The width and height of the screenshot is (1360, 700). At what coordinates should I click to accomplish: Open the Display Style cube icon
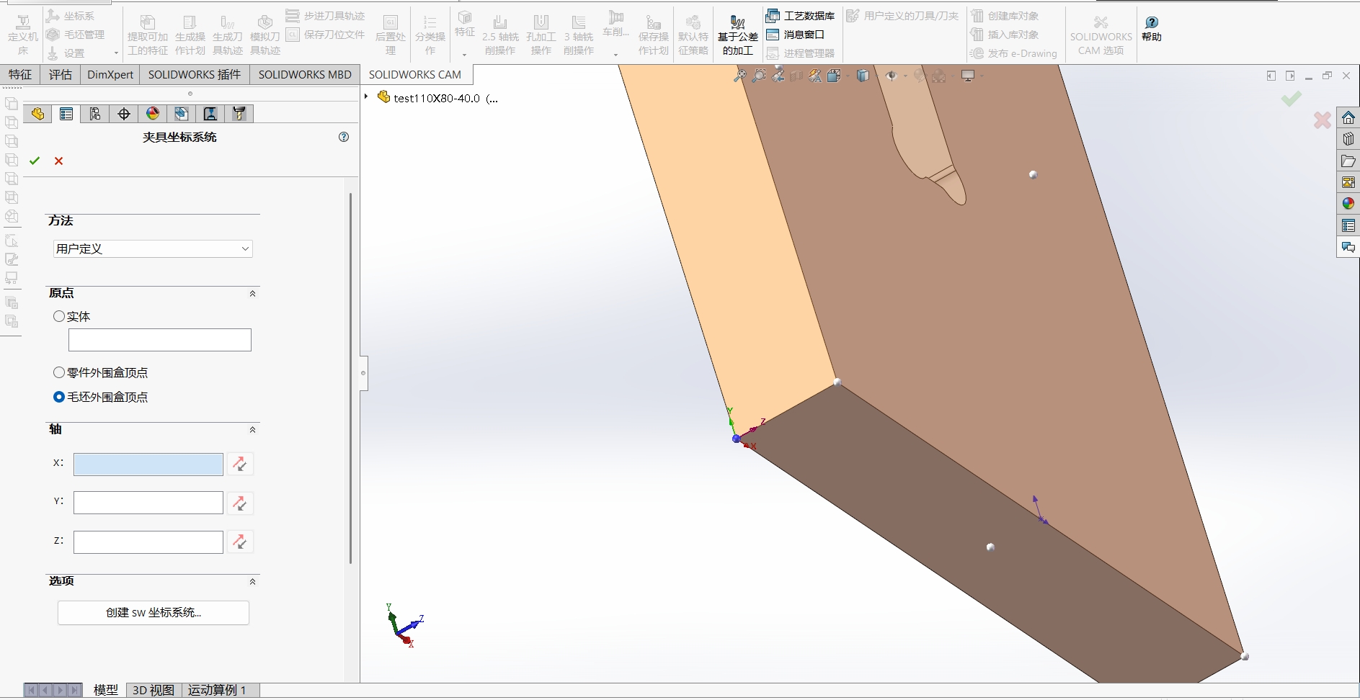[x=863, y=76]
